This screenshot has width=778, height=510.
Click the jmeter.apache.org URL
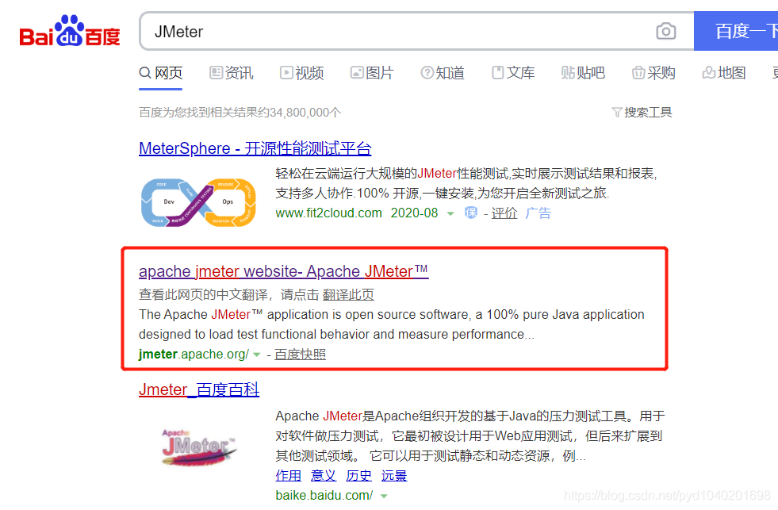pyautogui.click(x=194, y=355)
